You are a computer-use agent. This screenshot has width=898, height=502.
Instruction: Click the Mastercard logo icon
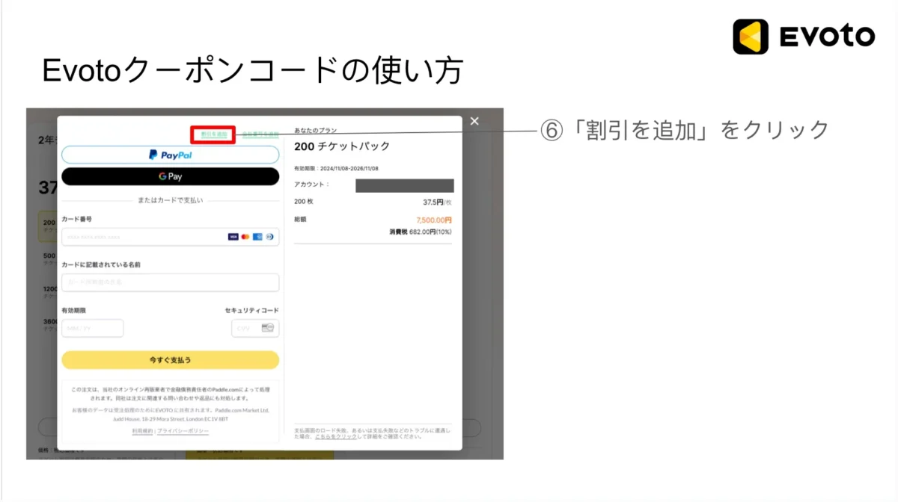pyautogui.click(x=245, y=237)
